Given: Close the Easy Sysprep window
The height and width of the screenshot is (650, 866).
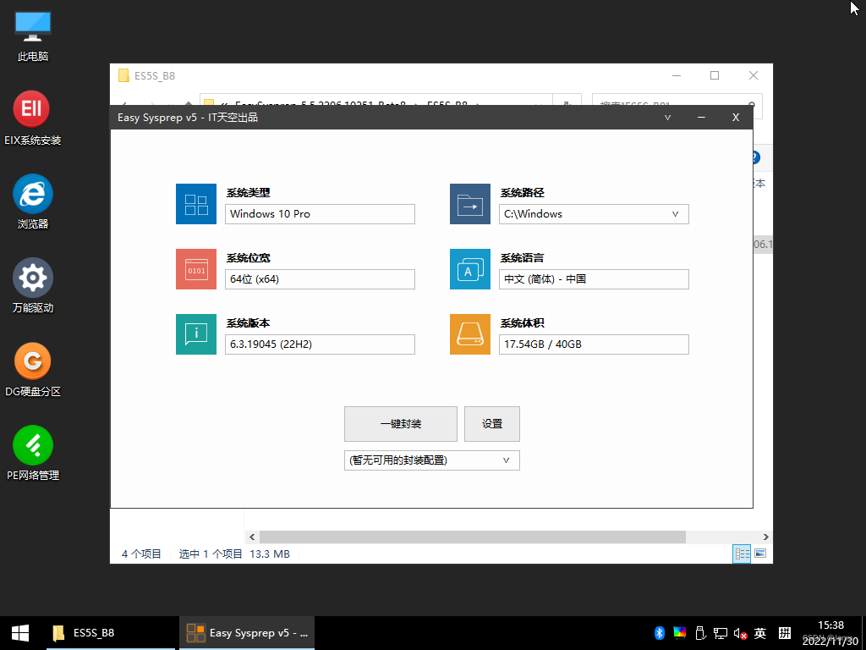Looking at the screenshot, I should pyautogui.click(x=735, y=117).
